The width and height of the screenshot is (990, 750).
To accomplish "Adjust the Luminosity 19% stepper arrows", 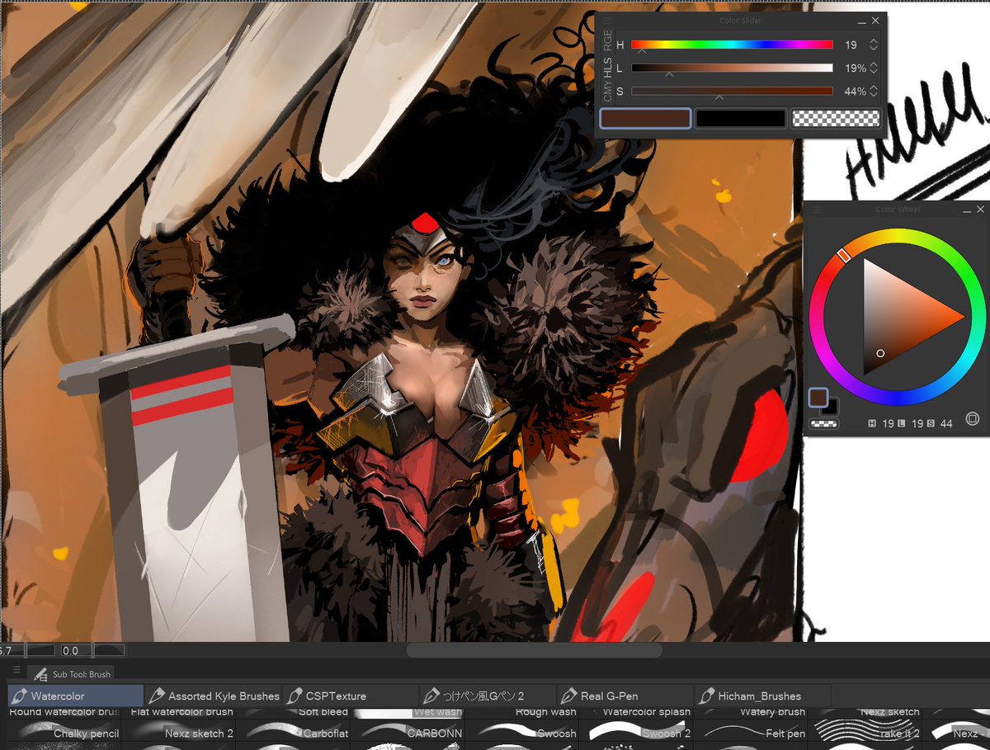I will 874,68.
